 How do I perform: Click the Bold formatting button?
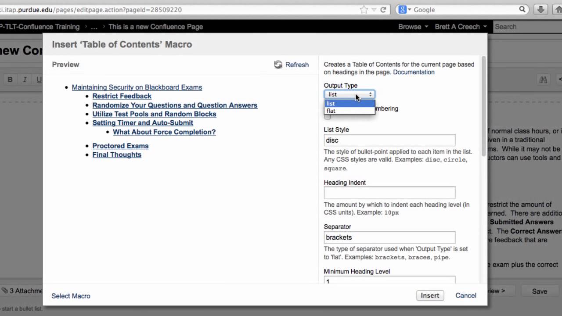[x=10, y=79]
